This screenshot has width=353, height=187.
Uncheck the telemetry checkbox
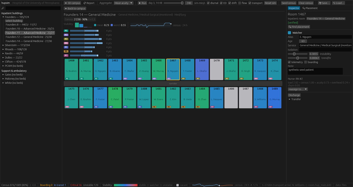point(289,62)
